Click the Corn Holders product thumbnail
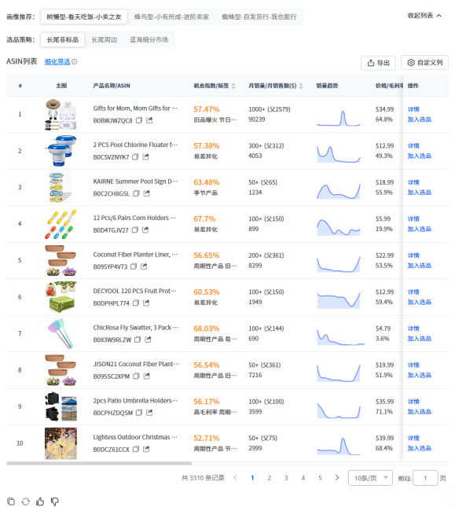Viewport: 455px width, 507px height. tap(61, 224)
